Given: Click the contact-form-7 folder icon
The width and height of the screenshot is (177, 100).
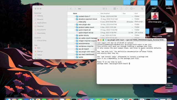Looking at the screenshot, I should coord(77,16).
